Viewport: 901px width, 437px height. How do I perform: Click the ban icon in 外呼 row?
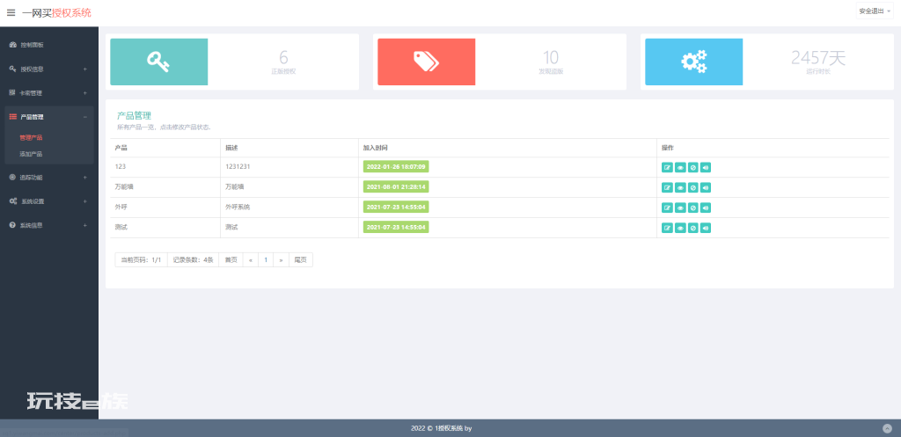click(x=693, y=208)
